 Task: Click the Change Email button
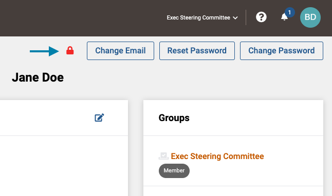tap(120, 51)
